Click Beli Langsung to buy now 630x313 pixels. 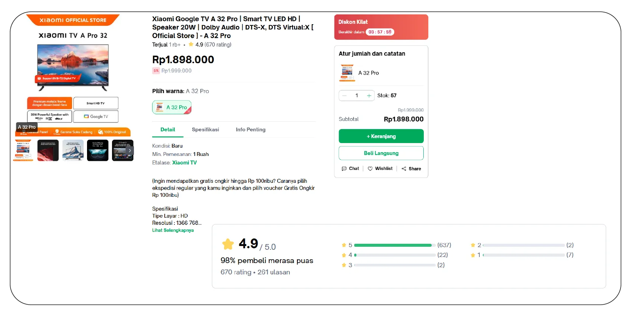click(x=381, y=153)
